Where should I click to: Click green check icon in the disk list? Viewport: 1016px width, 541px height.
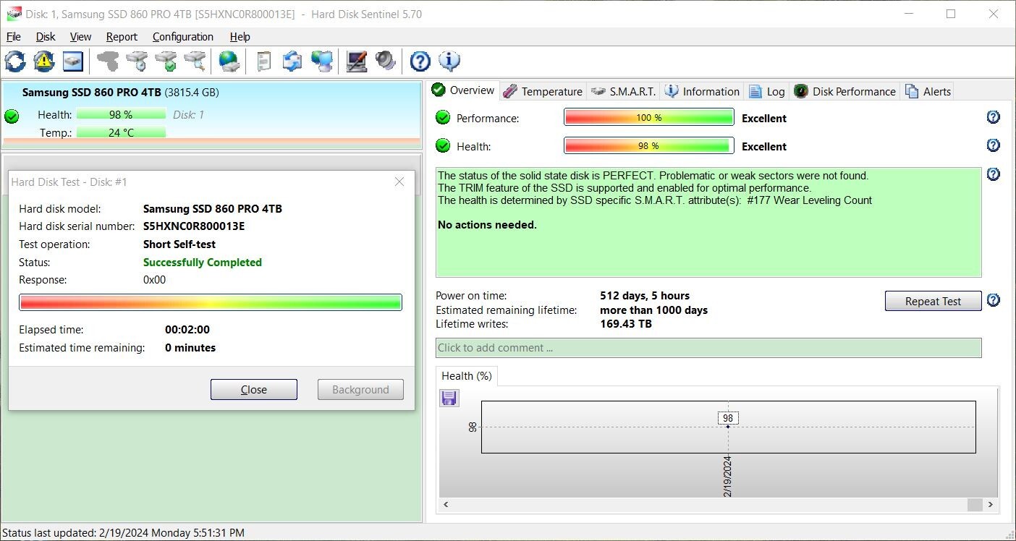[x=12, y=116]
